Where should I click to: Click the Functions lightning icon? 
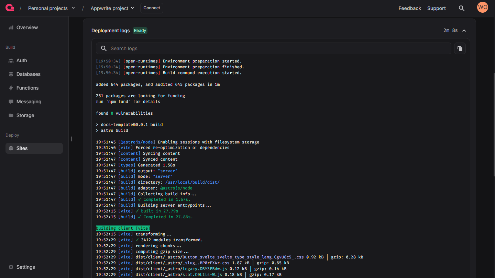point(11,88)
